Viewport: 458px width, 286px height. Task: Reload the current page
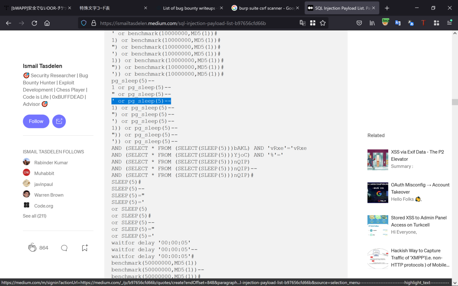(x=34, y=23)
